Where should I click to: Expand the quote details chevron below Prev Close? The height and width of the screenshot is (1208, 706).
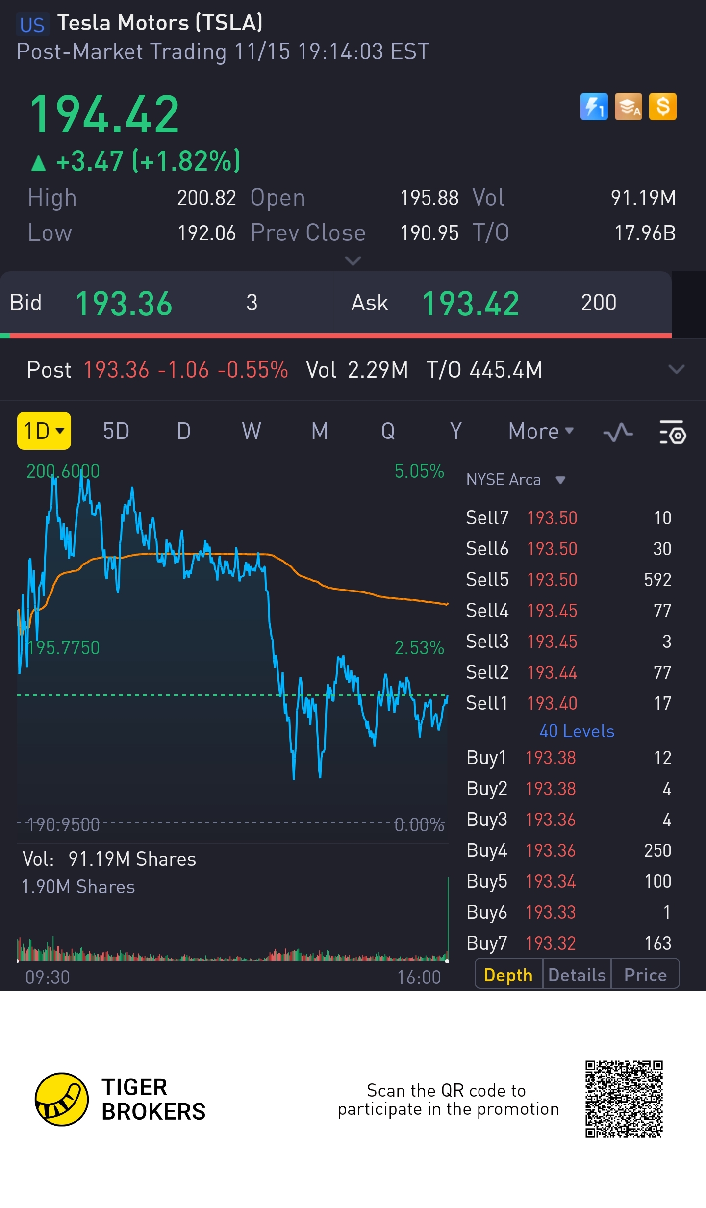click(353, 260)
